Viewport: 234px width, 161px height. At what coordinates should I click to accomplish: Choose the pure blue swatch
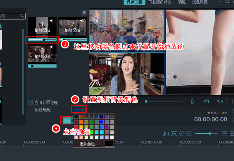click(x=102, y=122)
